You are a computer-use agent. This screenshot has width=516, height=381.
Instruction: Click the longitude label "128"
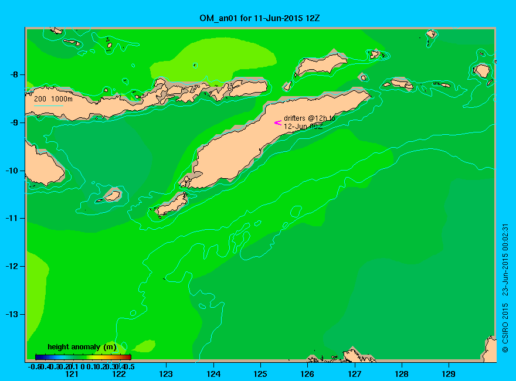[x=402, y=374]
